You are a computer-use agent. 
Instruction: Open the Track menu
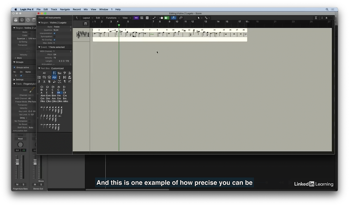click(x=54, y=9)
